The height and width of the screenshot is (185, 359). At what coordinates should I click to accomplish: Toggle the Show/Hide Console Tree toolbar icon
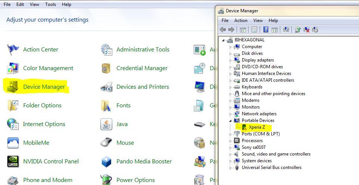(243, 29)
